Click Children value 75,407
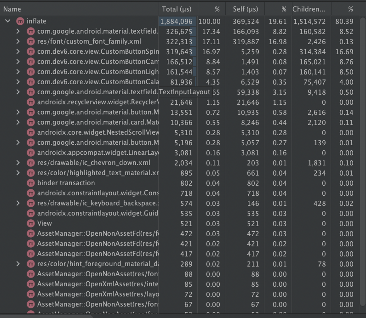This screenshot has height=318, width=366. [x=315, y=82]
